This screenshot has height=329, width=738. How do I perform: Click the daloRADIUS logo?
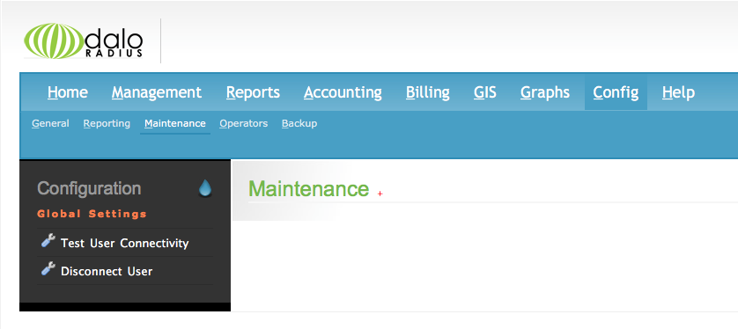pyautogui.click(x=84, y=40)
